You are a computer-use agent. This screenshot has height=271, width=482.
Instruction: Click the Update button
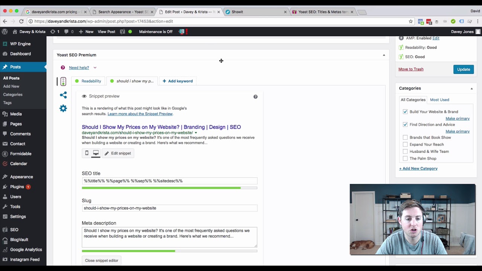pyautogui.click(x=464, y=69)
